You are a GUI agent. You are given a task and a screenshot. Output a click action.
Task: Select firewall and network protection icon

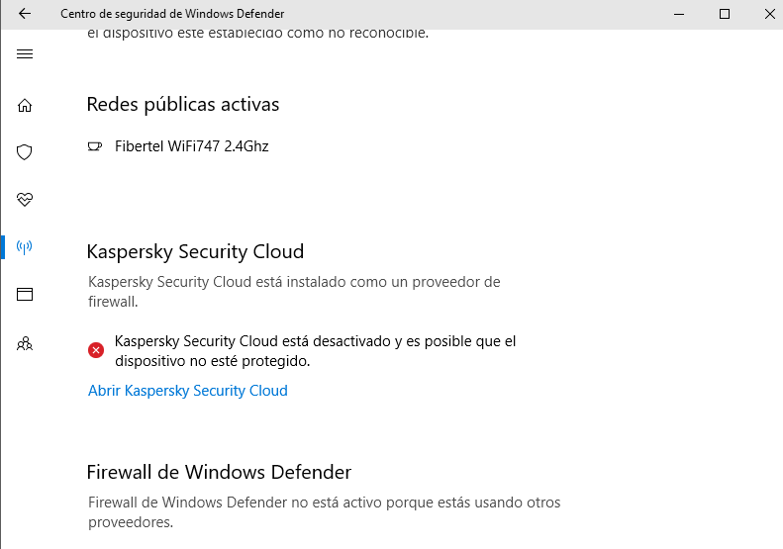pos(25,246)
